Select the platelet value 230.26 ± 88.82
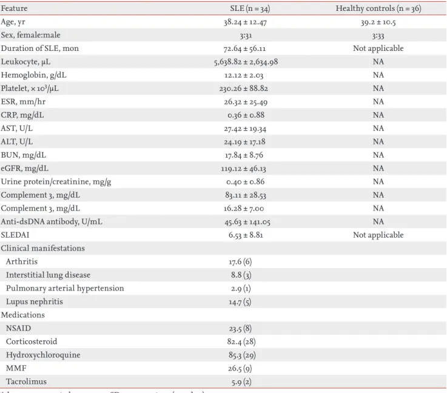 [244, 89]
